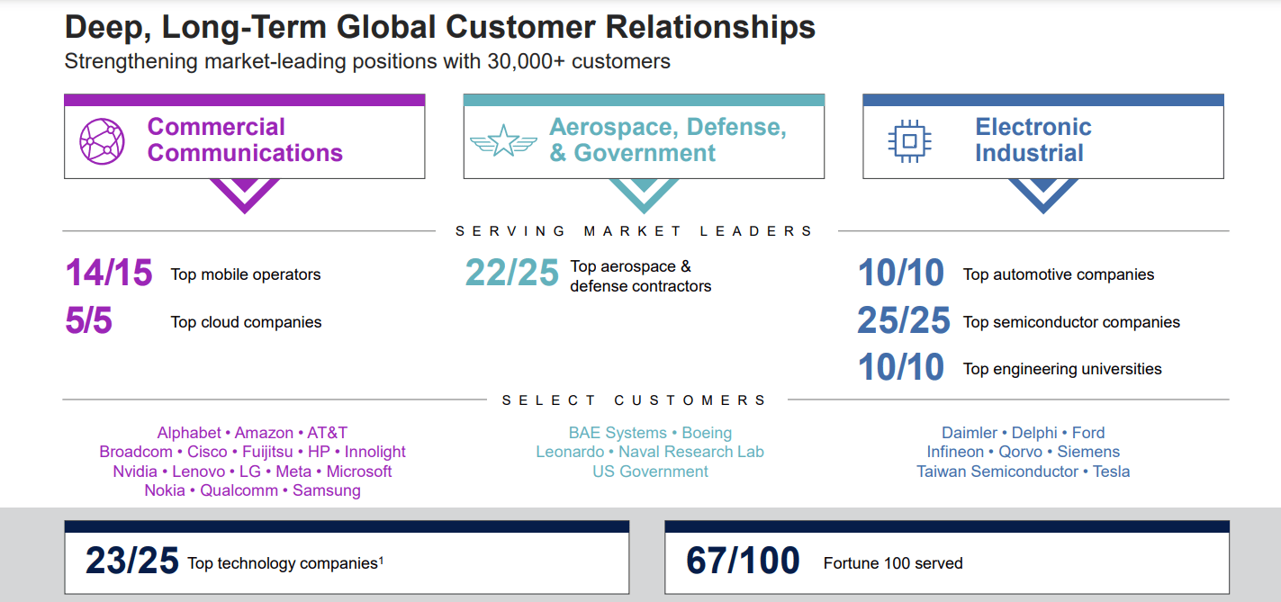Click the slide title Deep, Long-Term Global Customer Relationships
This screenshot has height=602, width=1281.
[440, 27]
